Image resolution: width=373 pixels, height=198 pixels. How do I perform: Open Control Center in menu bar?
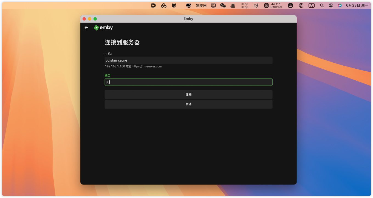(x=331, y=5)
